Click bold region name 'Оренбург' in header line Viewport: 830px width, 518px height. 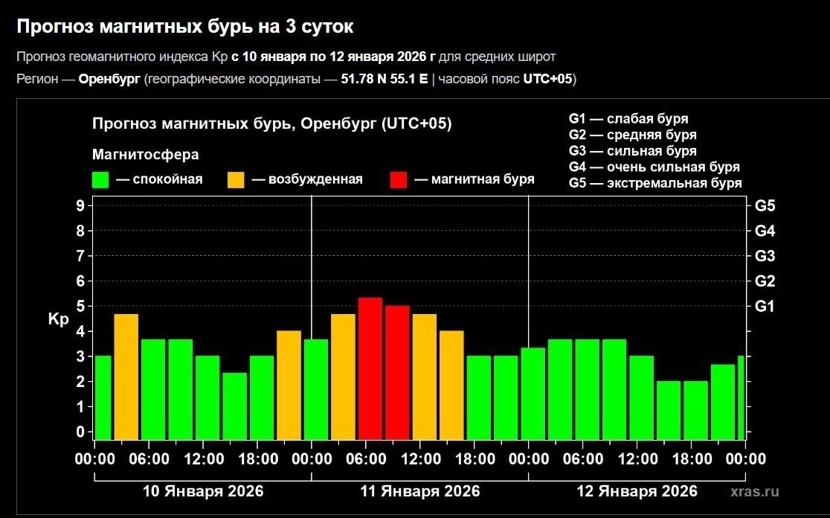tap(109, 79)
